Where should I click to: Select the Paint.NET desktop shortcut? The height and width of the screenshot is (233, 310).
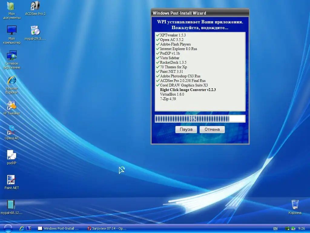pos(12,182)
